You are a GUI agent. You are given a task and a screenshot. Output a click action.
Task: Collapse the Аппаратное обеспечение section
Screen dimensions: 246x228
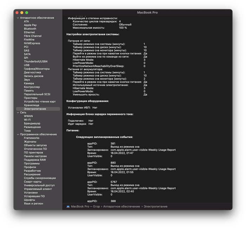point(18,18)
